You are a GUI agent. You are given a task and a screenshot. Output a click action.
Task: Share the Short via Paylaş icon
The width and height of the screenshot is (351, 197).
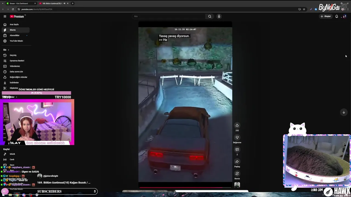click(237, 161)
